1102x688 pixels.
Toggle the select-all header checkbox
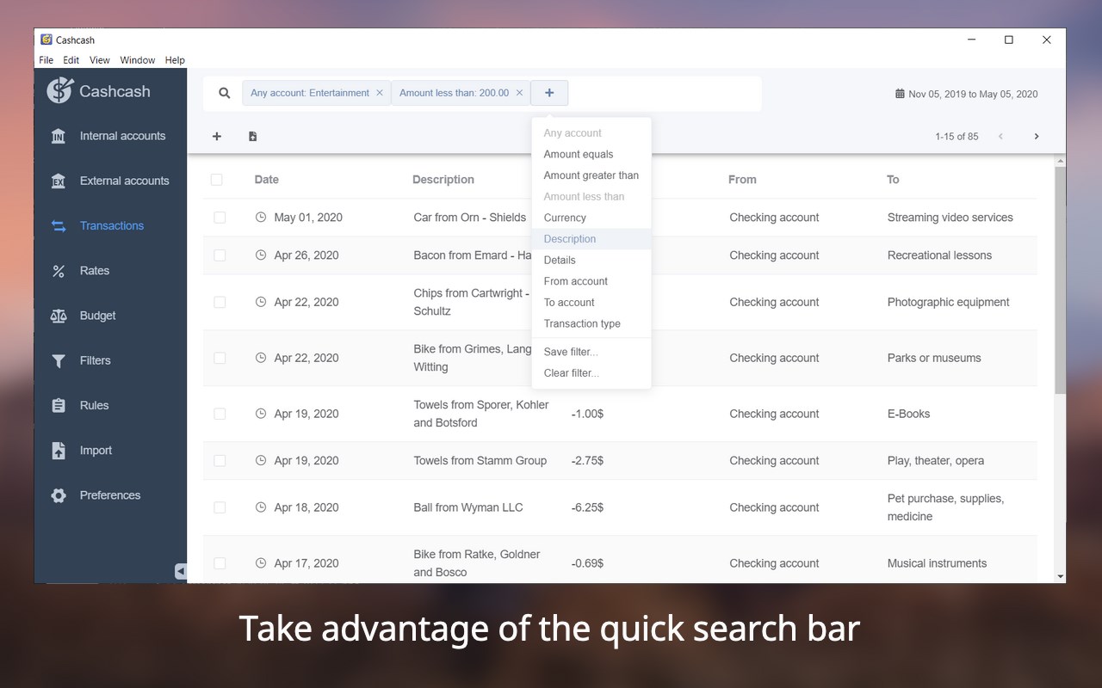(x=217, y=180)
